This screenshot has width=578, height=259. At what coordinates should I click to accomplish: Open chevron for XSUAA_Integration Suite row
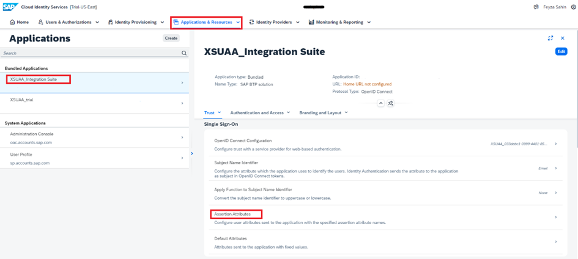[x=182, y=83]
